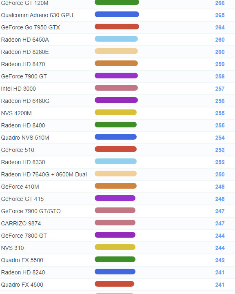Open Radeon HD 6450A page
The image size is (235, 294).
(x=25, y=40)
